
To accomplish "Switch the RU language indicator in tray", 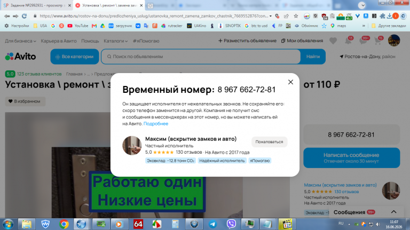I will tap(341, 224).
